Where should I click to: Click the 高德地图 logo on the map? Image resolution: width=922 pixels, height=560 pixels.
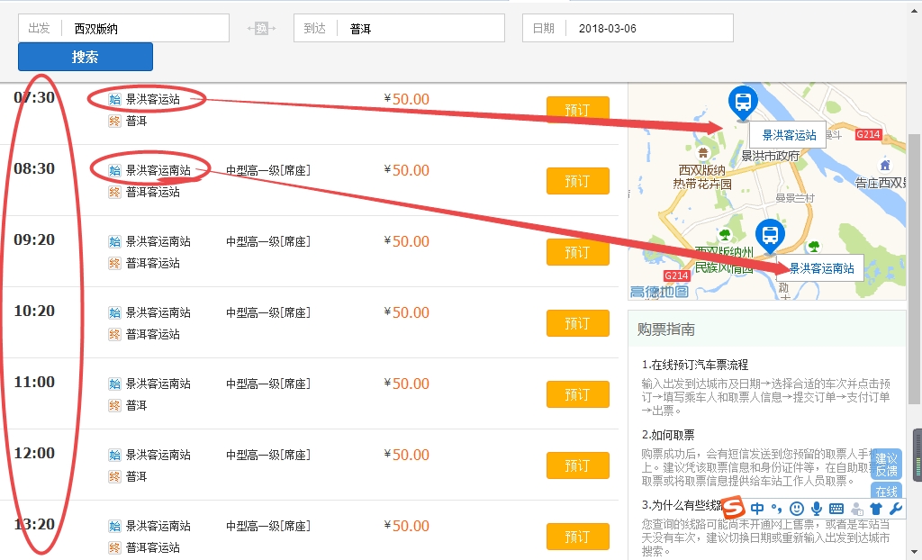click(x=658, y=292)
